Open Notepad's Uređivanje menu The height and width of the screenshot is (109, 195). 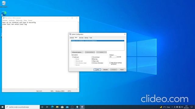[12, 21]
